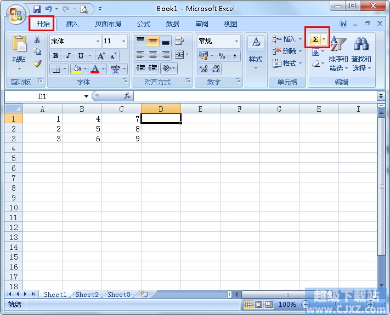Click the Cut scissors icon
The width and height of the screenshot is (390, 315).
pos(37,40)
